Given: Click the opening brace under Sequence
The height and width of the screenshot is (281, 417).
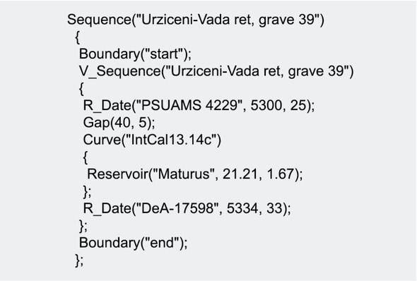Looking at the screenshot, I should point(77,37).
